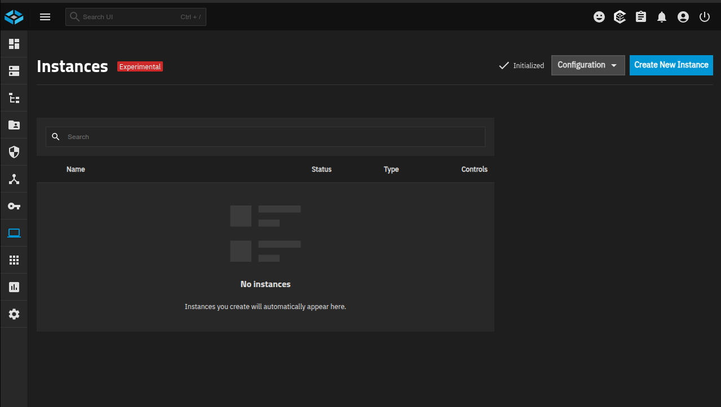Click the No instances message
This screenshot has height=407, width=721.
point(266,284)
